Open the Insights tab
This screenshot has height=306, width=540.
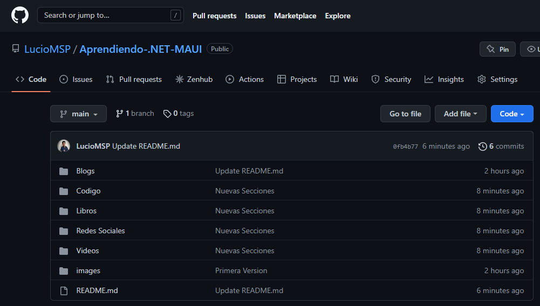444,79
